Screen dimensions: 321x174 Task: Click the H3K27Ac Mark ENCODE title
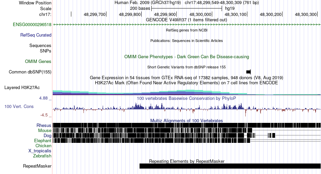click(x=187, y=83)
